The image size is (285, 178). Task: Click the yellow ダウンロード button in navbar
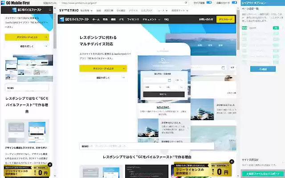225,19
